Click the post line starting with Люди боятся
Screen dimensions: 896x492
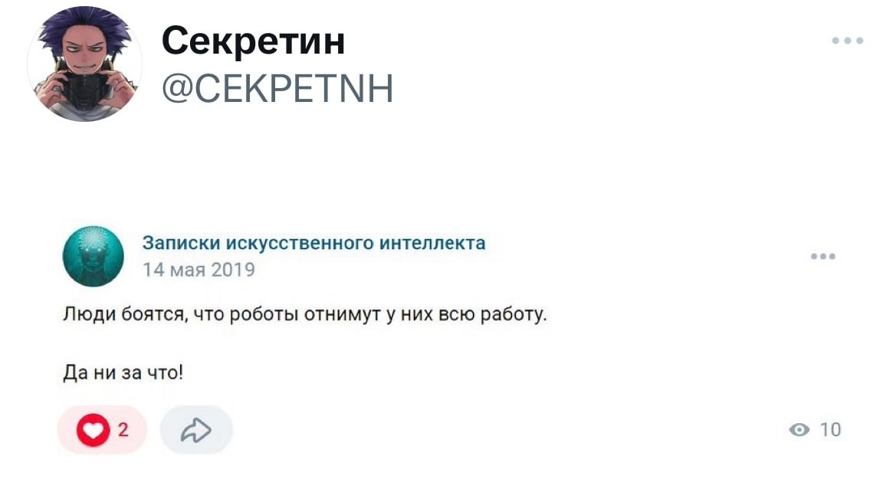pyautogui.click(x=305, y=315)
